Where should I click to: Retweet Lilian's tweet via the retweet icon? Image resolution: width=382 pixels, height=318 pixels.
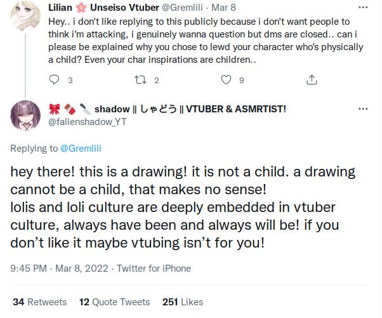coord(142,81)
